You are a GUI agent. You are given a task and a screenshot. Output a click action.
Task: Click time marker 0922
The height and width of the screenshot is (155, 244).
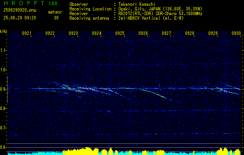coord(50,33)
